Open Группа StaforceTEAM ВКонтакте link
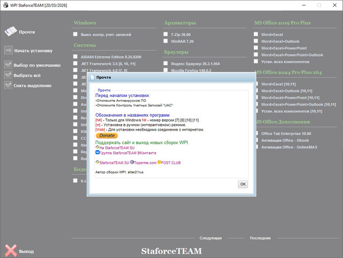The image size is (343, 258). tap(128, 153)
